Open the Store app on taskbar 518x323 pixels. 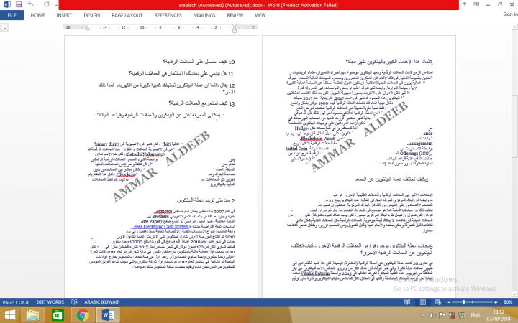coord(58,315)
